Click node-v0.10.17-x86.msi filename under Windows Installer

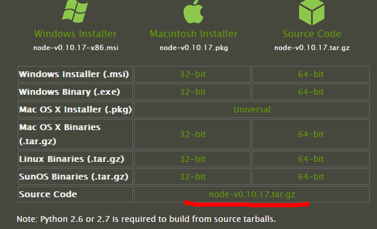pyautogui.click(x=76, y=48)
